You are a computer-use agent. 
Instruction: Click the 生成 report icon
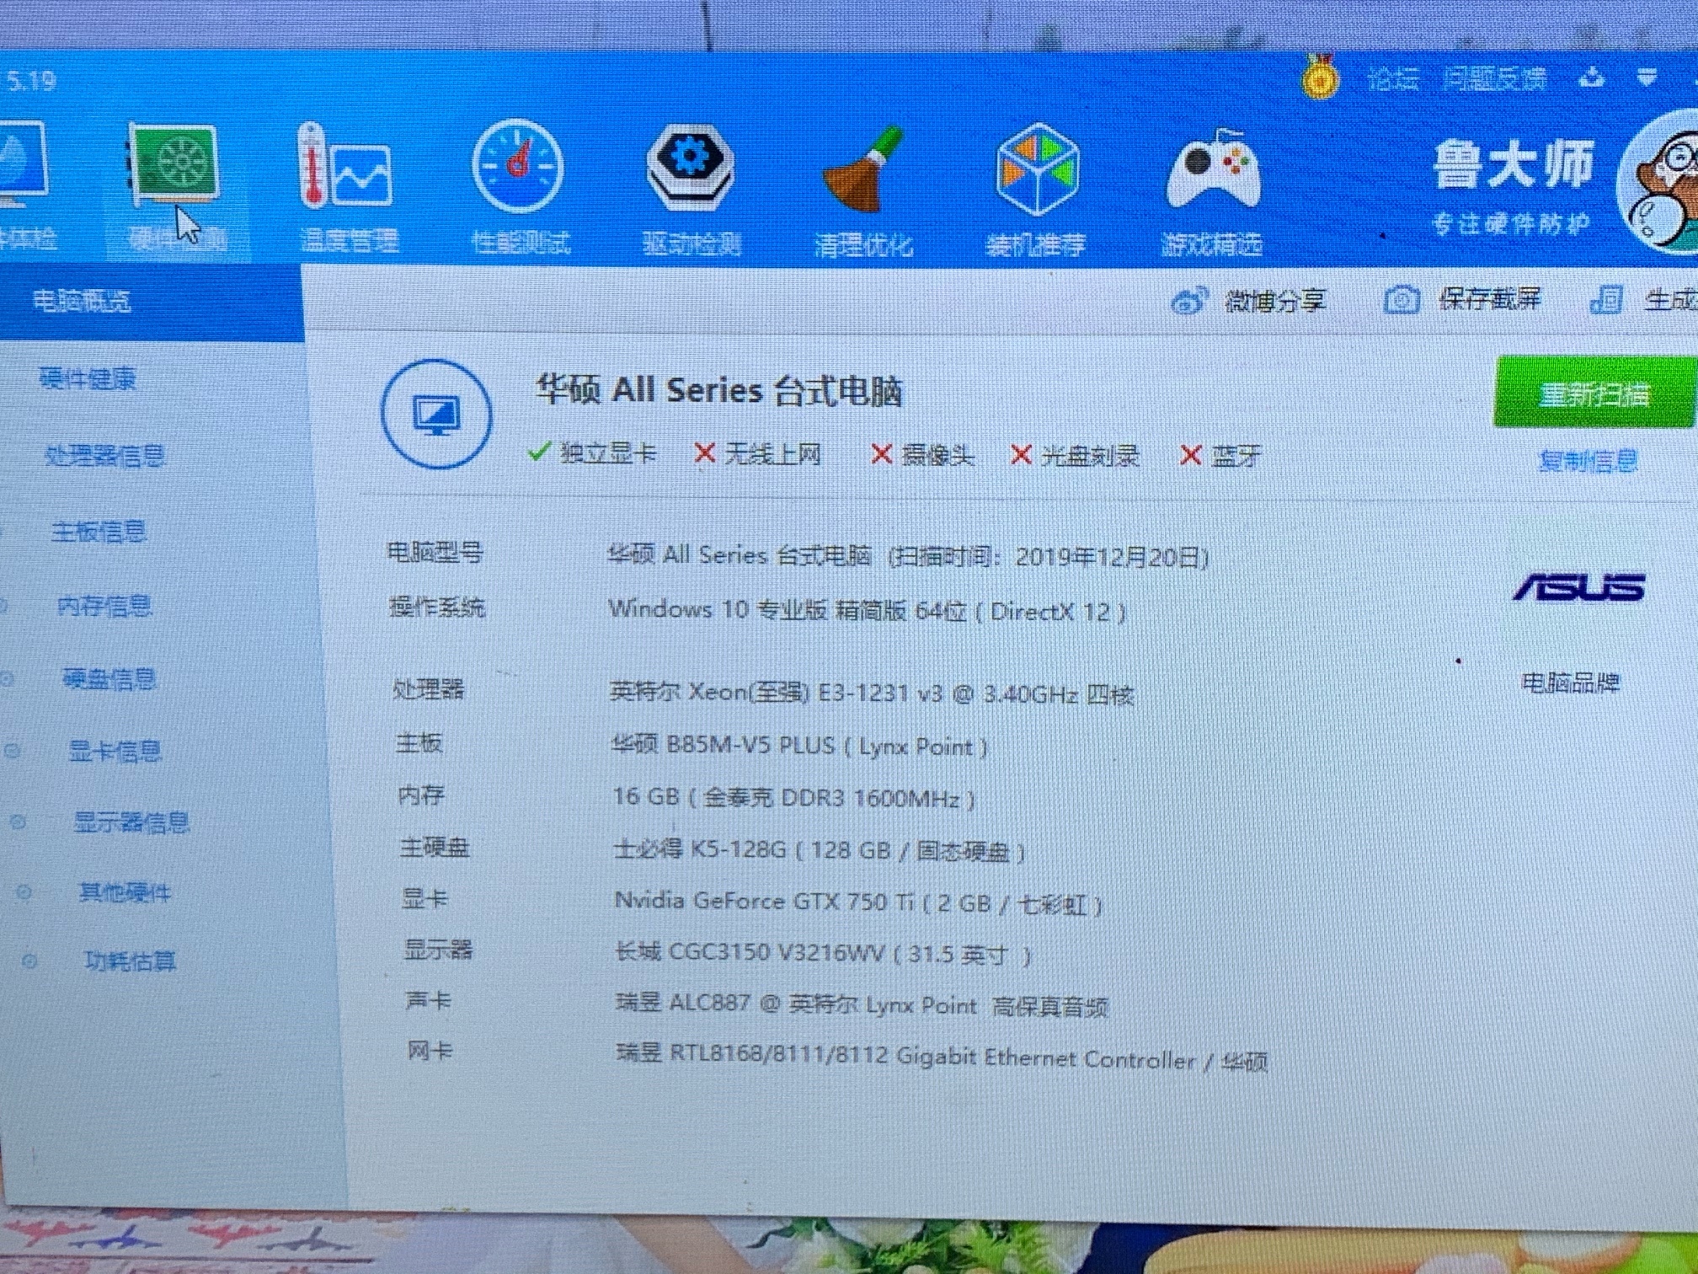(x=1606, y=299)
